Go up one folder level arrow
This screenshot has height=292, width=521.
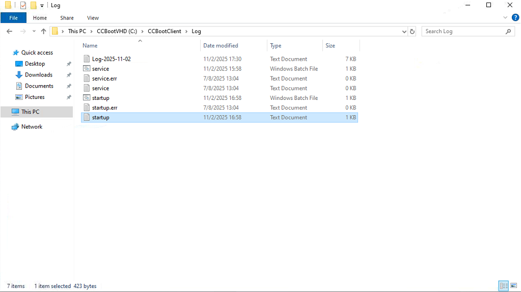coord(44,31)
